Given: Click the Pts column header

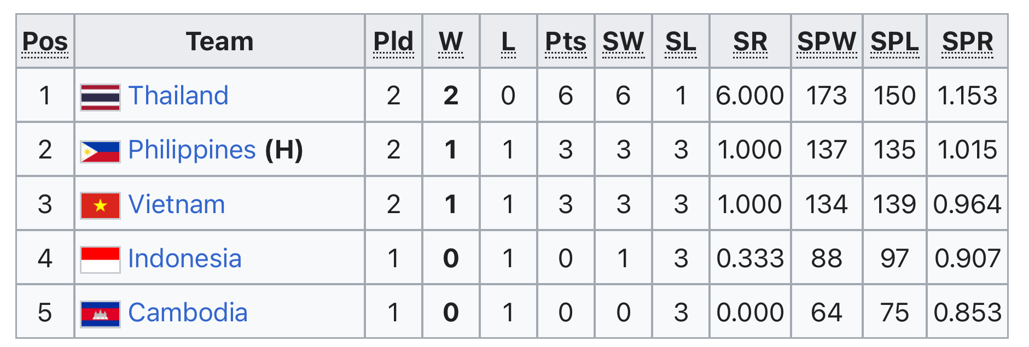Looking at the screenshot, I should (x=566, y=42).
